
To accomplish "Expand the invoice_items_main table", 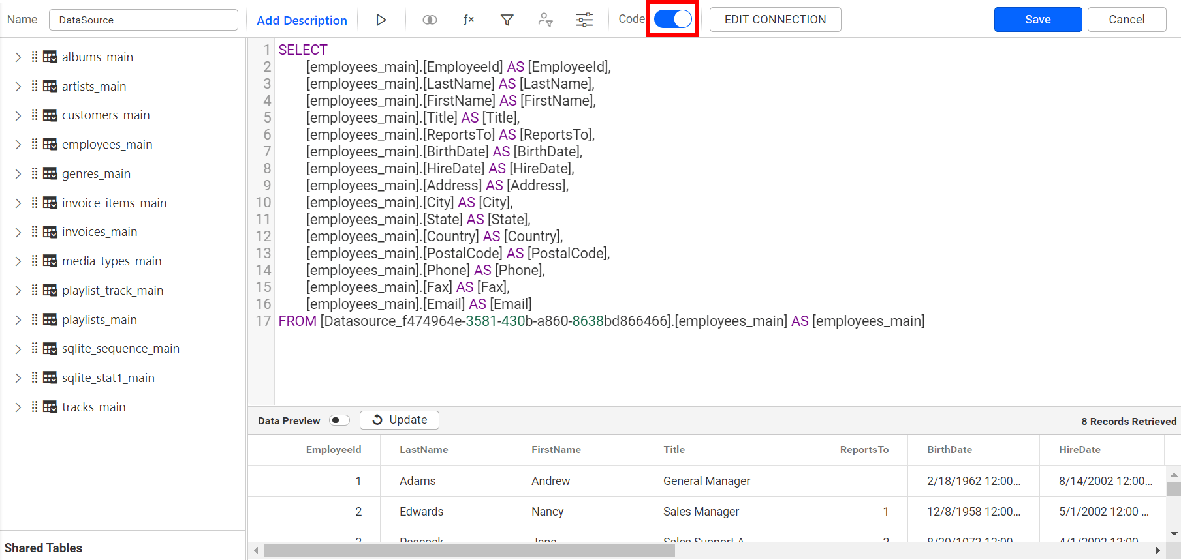I will pyautogui.click(x=18, y=203).
